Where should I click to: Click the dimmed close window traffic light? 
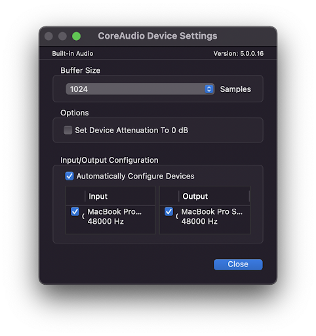point(49,36)
